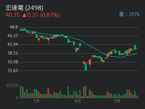Click the 31.65 price axis label
145x109 pixels.
click(x=13, y=71)
